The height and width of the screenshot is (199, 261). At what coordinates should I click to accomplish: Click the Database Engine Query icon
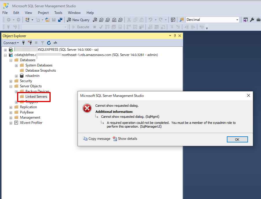95,20
